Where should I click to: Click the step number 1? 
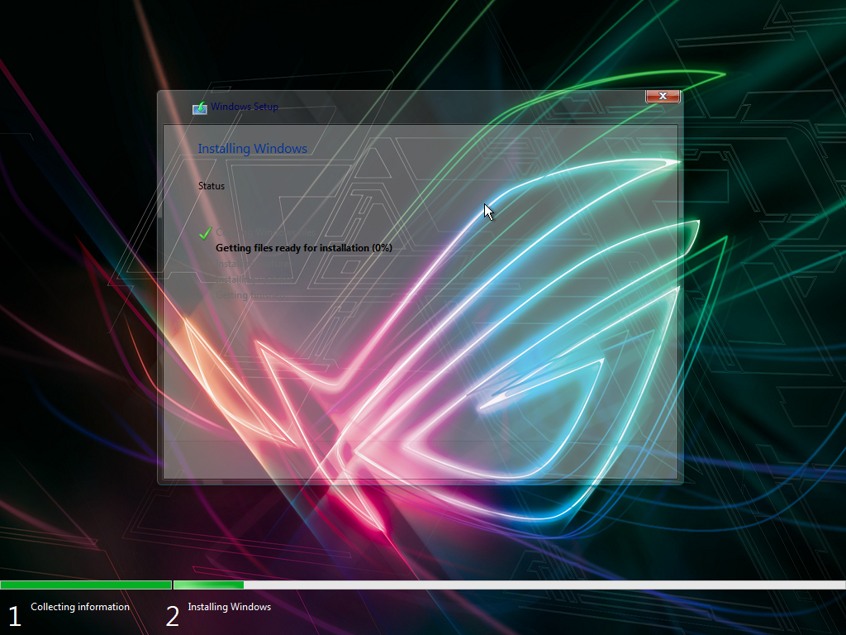(x=15, y=616)
